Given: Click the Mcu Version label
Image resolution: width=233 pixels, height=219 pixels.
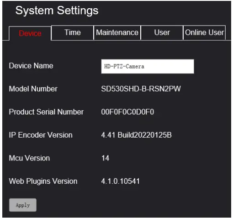Looking at the screenshot, I should pyautogui.click(x=29, y=158).
